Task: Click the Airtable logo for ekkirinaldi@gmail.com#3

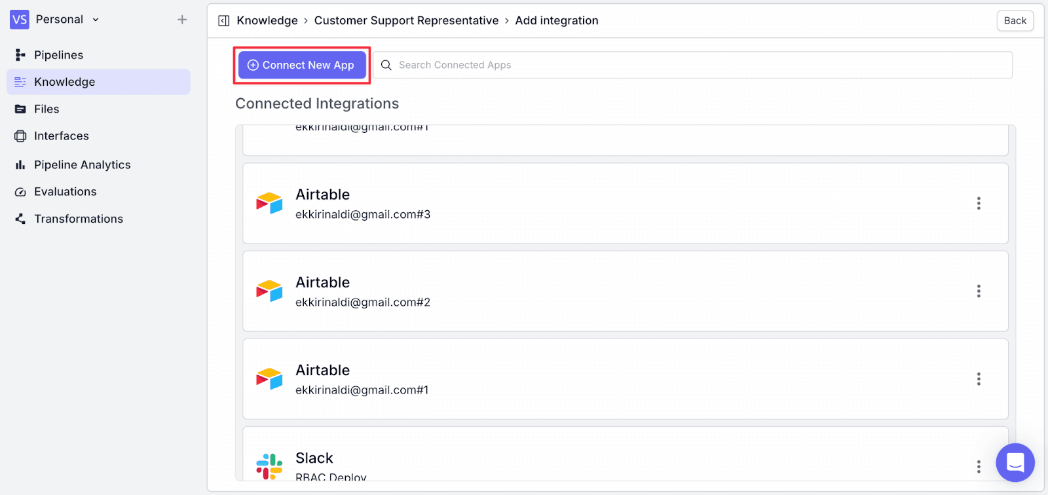Action: click(x=269, y=203)
